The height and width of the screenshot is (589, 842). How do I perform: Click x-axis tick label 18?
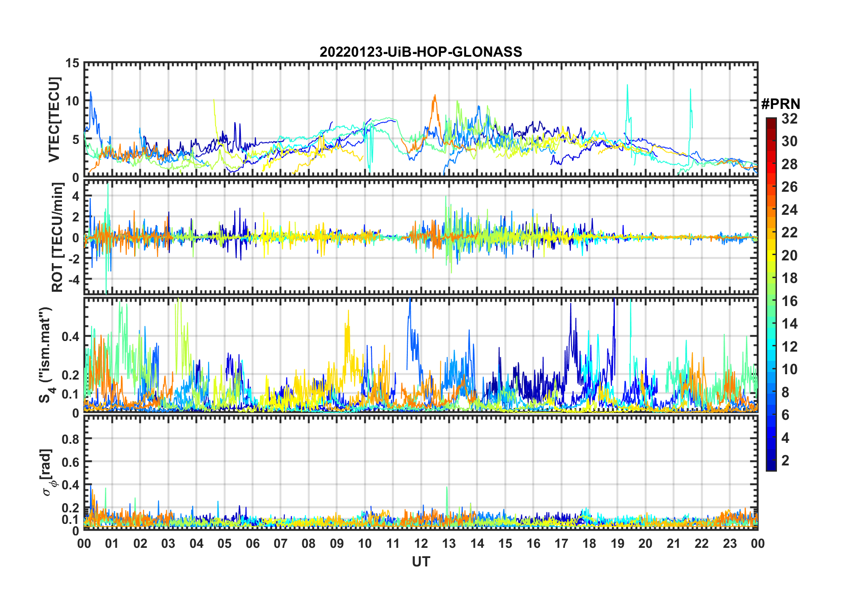[x=589, y=543]
